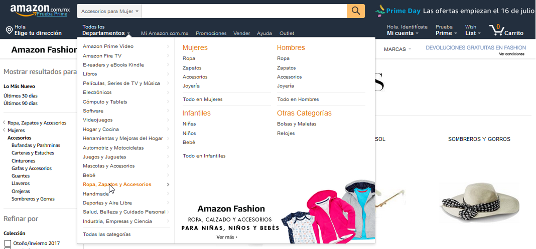The height and width of the screenshot is (249, 536).
Task: Expand the Amazon Prime Video submenu arrow
Action: 168,46
